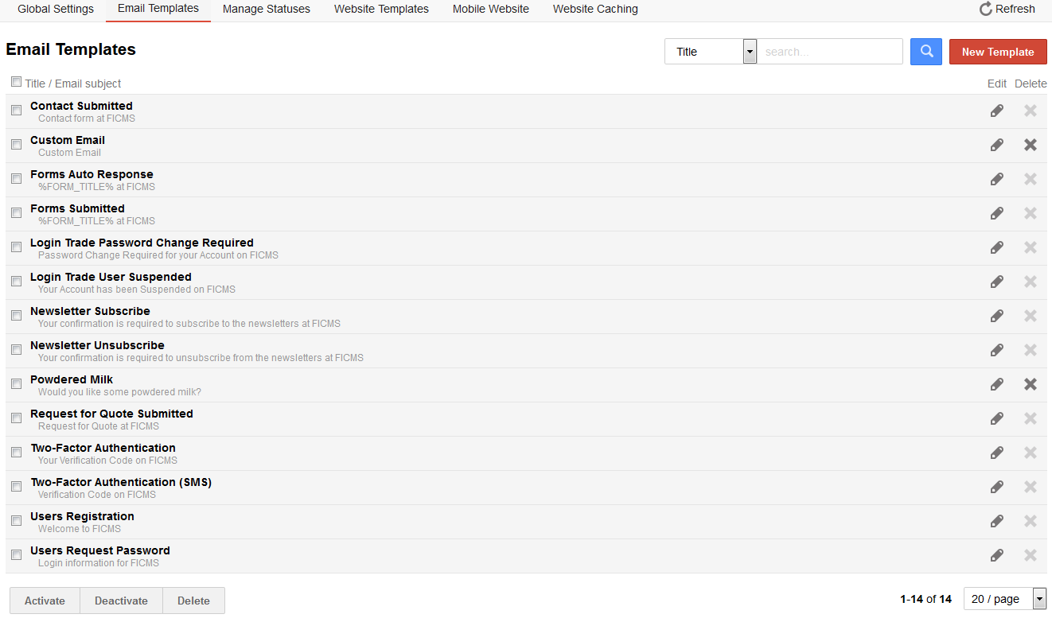This screenshot has height=622, width=1052.
Task: Tick the checkbox next to Forms Auto Response
Action: pos(16,179)
